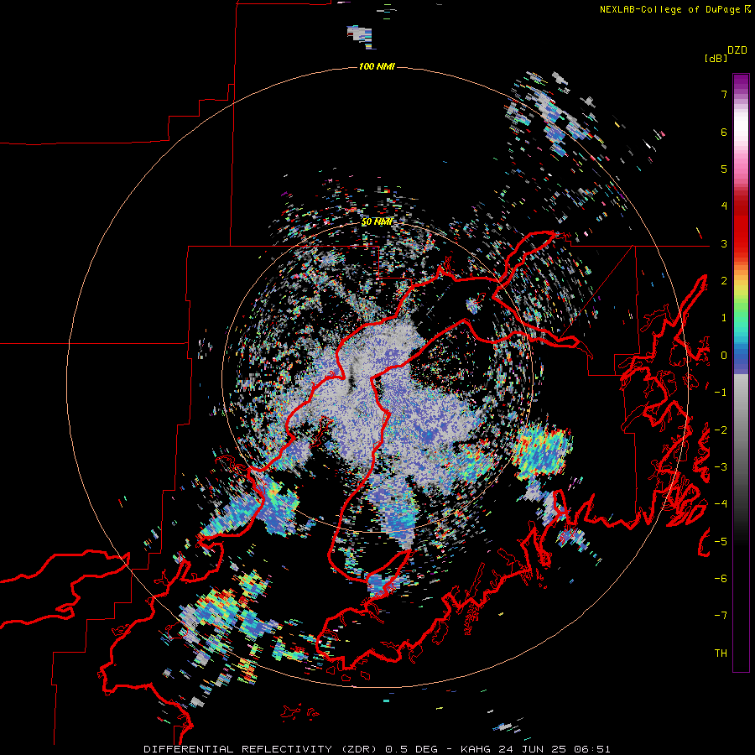Click the 06:51 timestamp in caption
This screenshot has height=755, width=755.
point(592,749)
